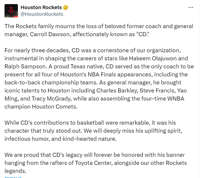Open the Houston Rockets display name
This screenshot has width=200, height=178.
tap(41, 7)
